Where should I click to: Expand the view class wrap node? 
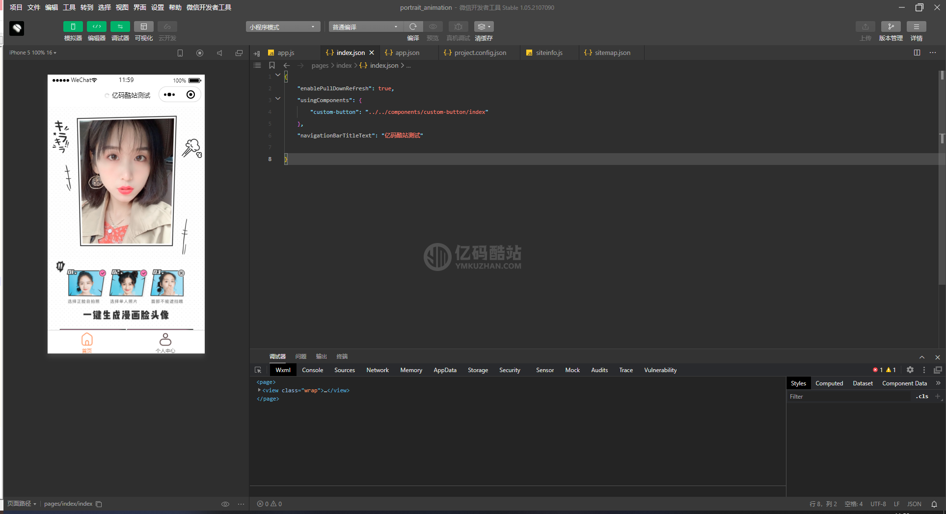click(259, 390)
